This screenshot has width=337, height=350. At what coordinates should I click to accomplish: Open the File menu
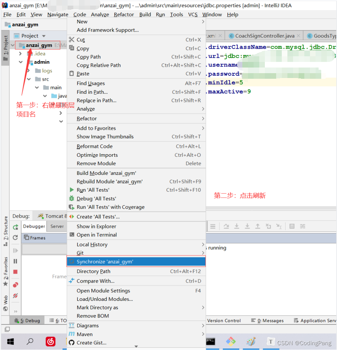click(x=7, y=15)
